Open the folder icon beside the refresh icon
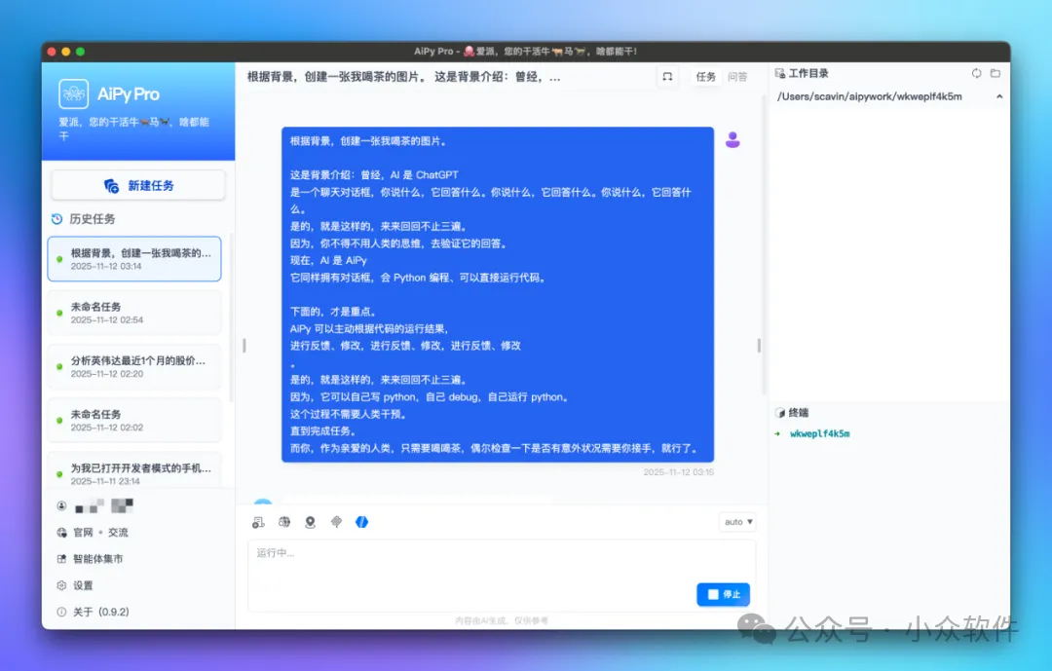The width and height of the screenshot is (1052, 671). pos(996,73)
